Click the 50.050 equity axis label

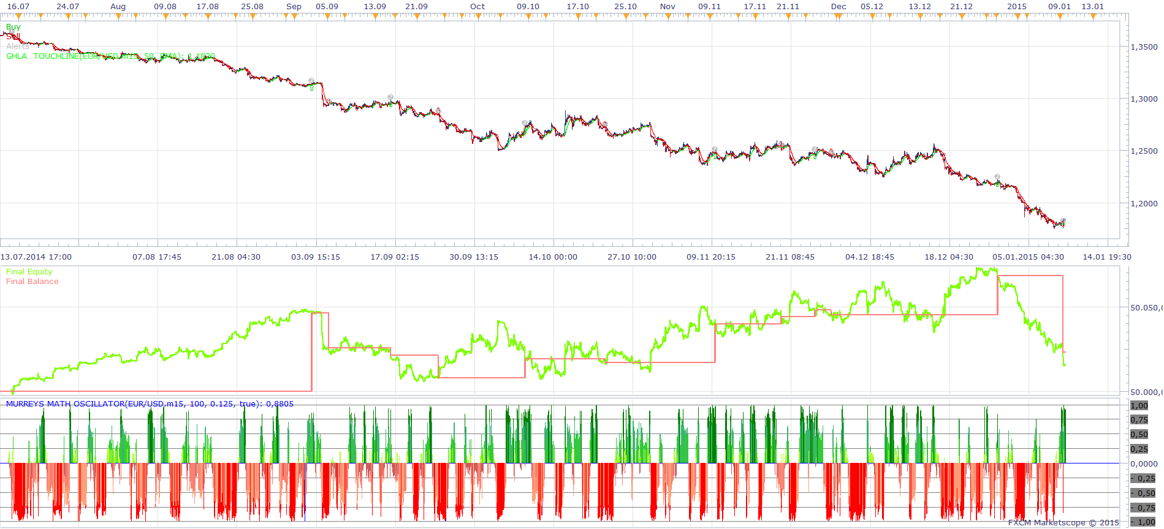[x=1146, y=307]
